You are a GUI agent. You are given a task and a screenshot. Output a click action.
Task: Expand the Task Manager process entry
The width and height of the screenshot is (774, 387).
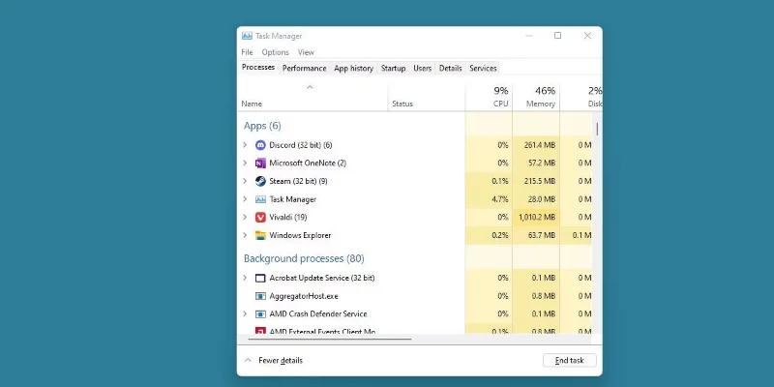click(x=245, y=199)
